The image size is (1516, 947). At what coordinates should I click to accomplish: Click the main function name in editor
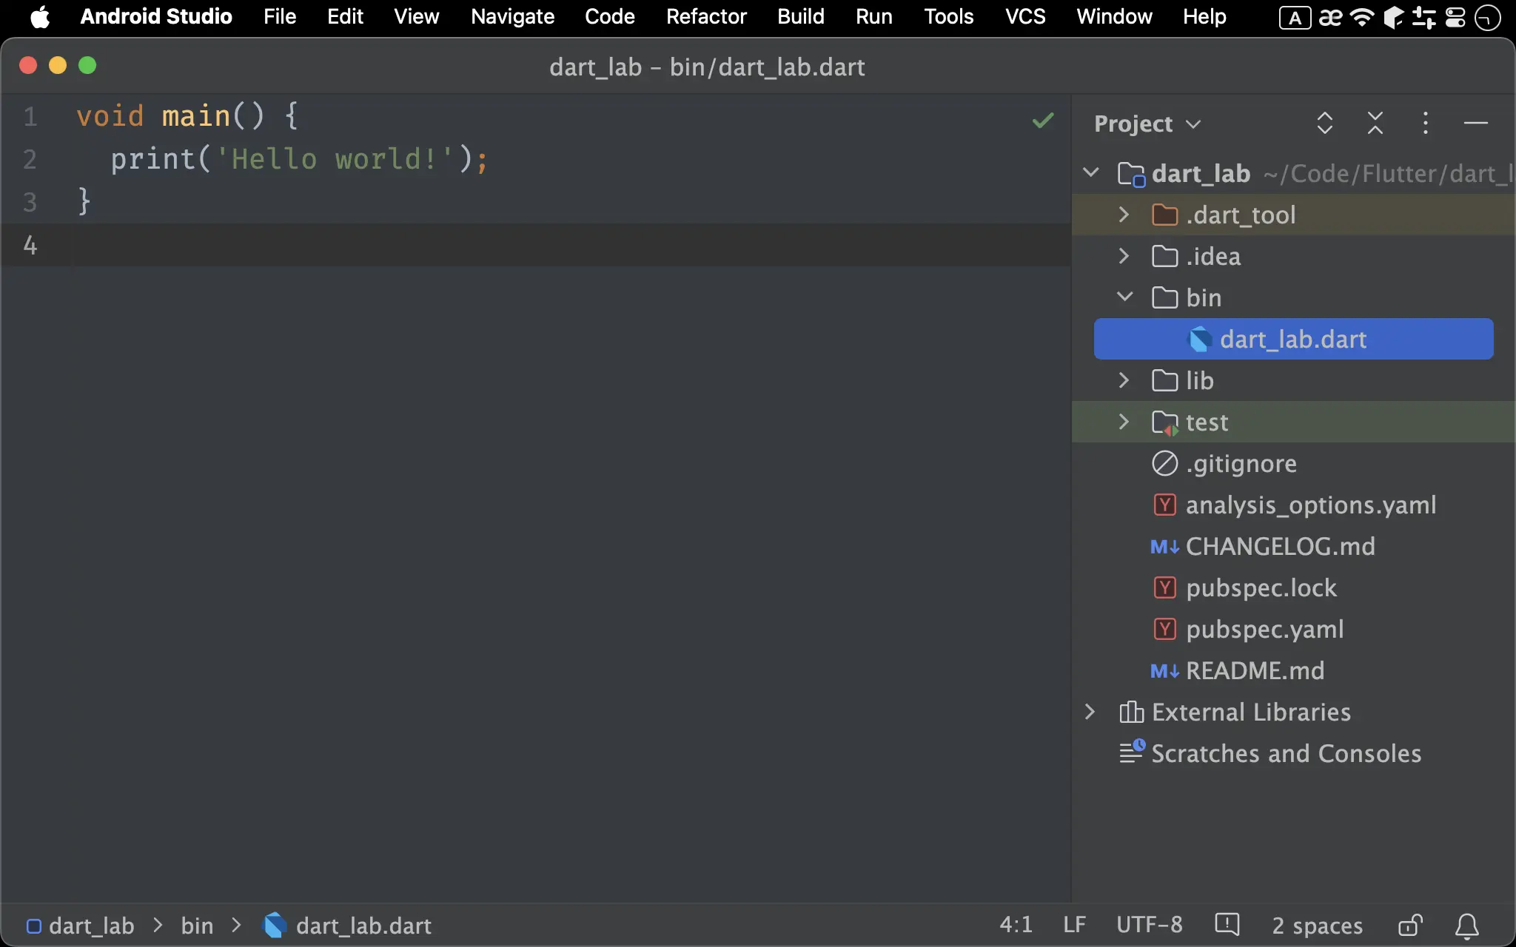coord(196,117)
